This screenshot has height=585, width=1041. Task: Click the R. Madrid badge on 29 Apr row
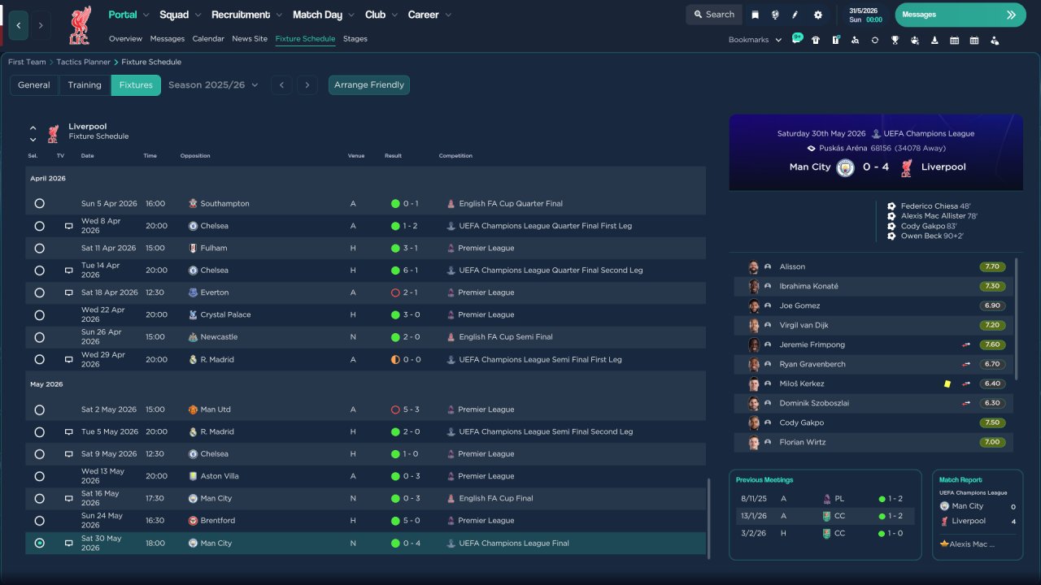coord(193,359)
